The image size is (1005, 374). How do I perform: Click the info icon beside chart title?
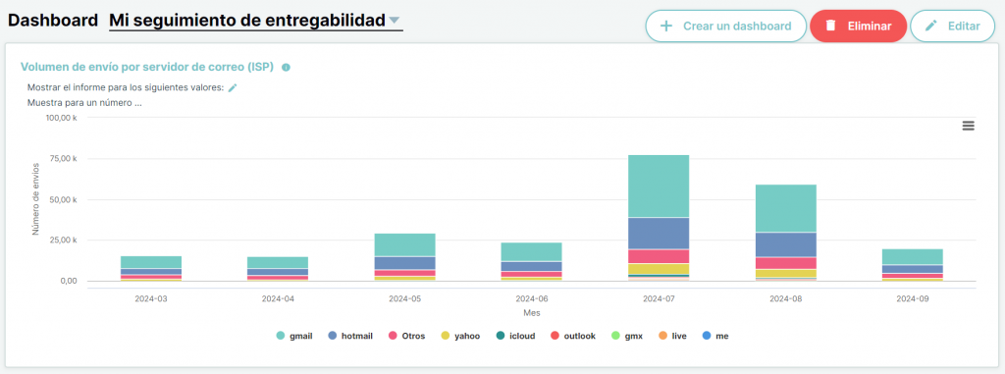coord(286,68)
